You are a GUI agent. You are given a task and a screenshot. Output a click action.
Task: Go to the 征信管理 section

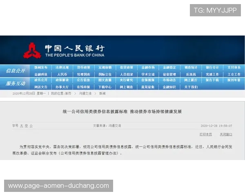click(169, 74)
